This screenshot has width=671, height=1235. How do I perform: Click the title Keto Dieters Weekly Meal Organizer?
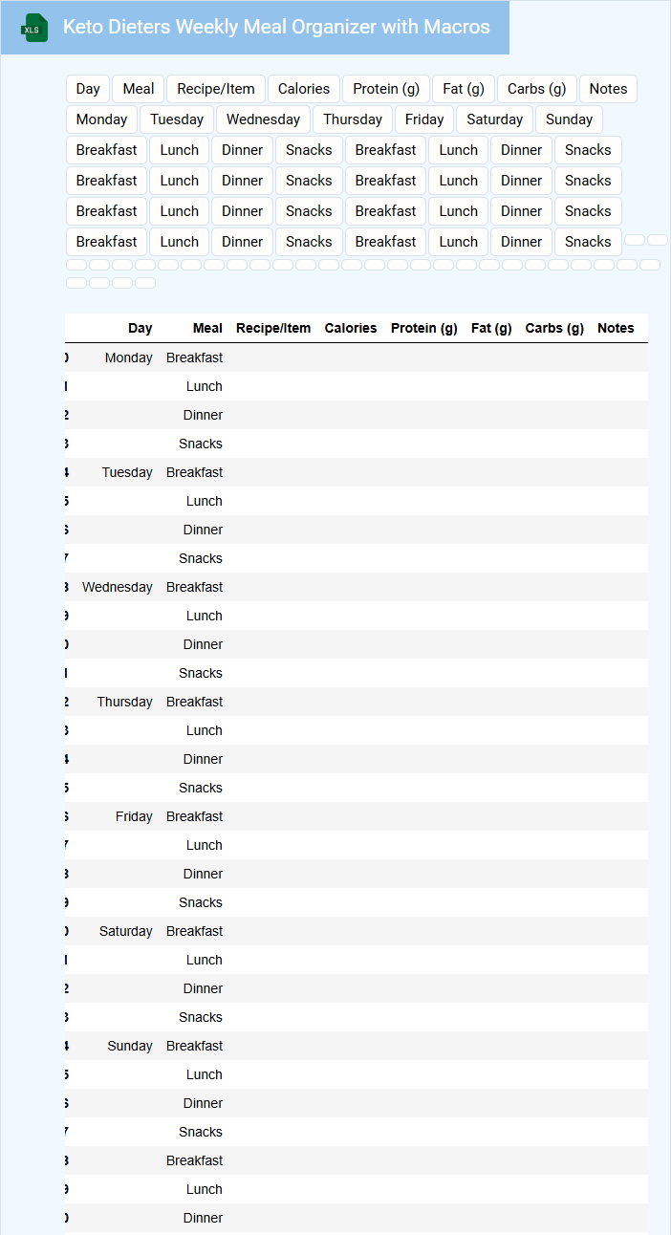coord(276,27)
